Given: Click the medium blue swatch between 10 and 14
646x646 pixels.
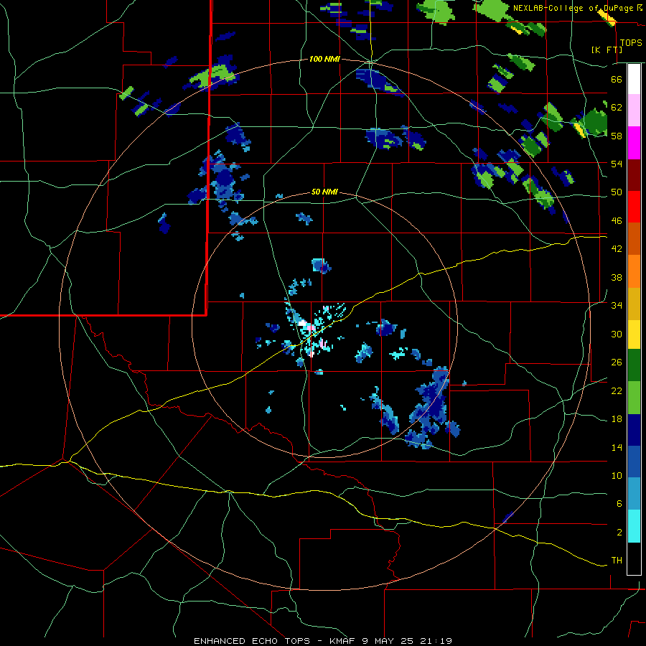Looking at the screenshot, I should [634, 462].
